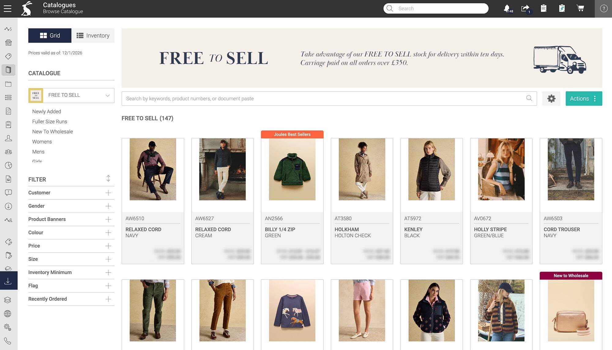Open the hamburger main menu
This screenshot has width=612, height=350.
pos(8,9)
